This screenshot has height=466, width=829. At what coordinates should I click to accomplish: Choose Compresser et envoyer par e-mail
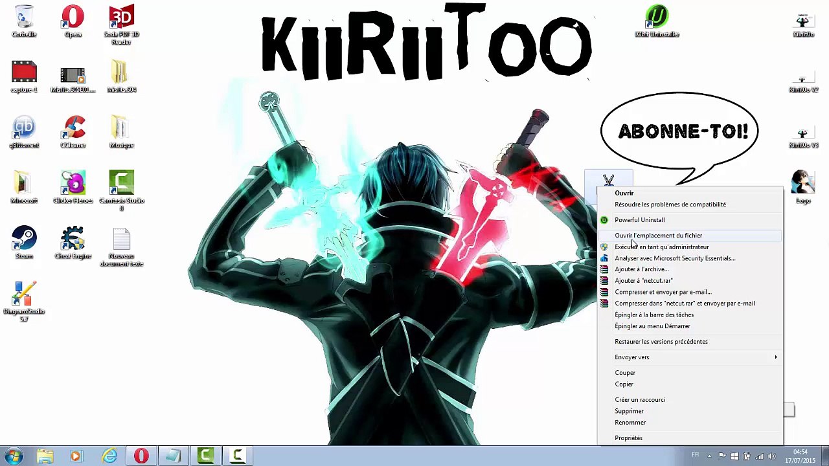pos(690,292)
